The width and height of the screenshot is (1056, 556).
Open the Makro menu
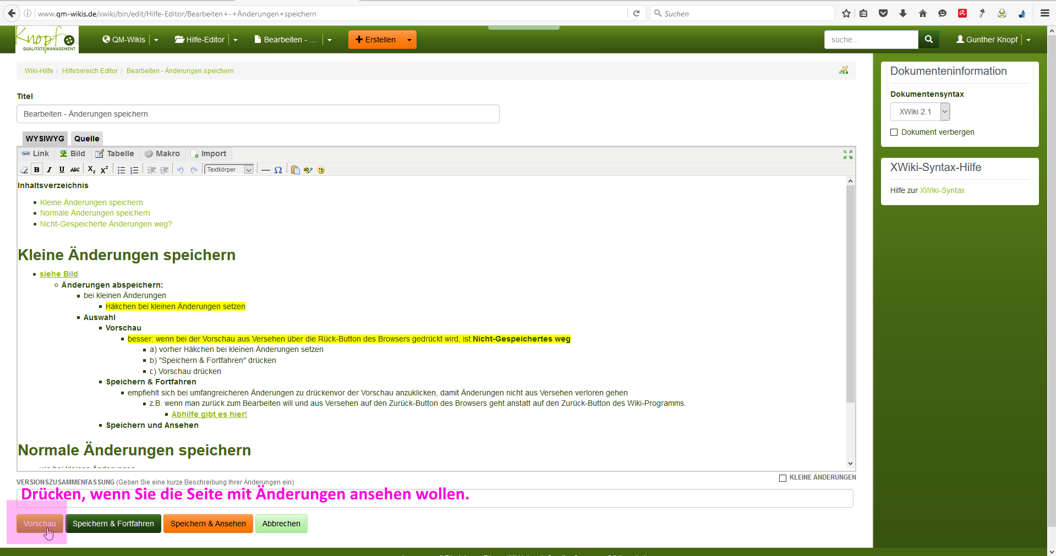pyautogui.click(x=162, y=154)
